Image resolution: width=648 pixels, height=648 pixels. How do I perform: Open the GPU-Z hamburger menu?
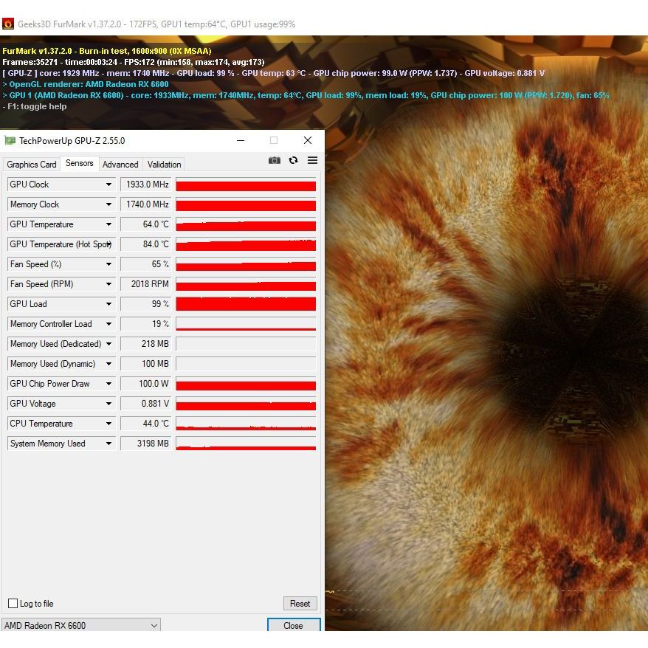[312, 160]
